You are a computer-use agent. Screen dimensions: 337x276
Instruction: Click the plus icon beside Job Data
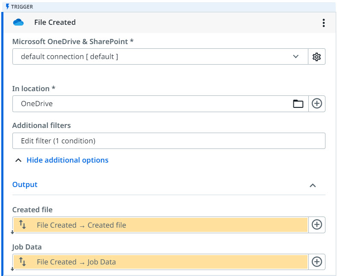point(316,262)
